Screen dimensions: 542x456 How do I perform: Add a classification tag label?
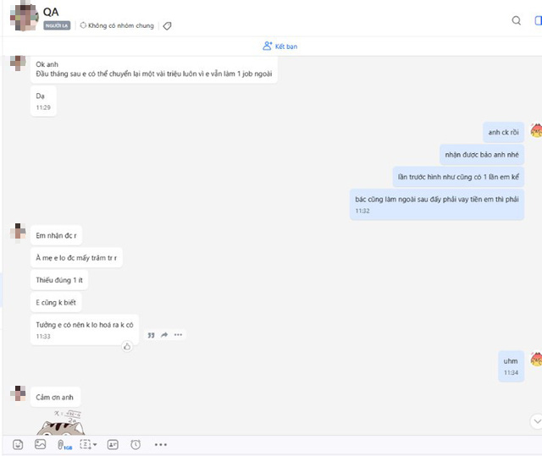[167, 26]
